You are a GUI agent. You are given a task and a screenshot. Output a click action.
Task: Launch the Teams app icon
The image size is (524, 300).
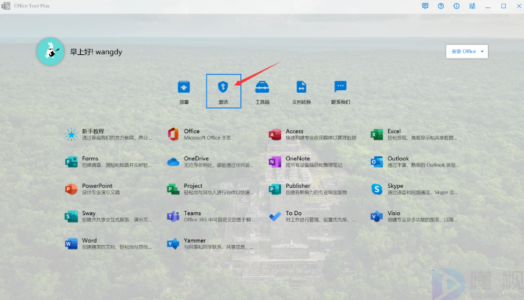click(173, 216)
